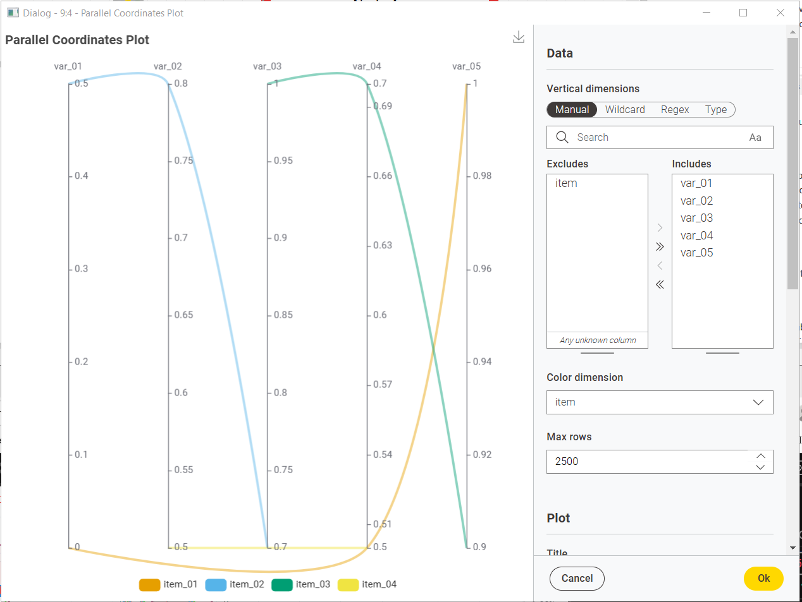This screenshot has height=602, width=802.
Task: Select the Manual dimension mode
Action: (572, 110)
